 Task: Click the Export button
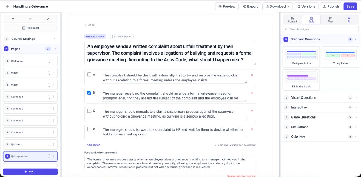[251, 6]
